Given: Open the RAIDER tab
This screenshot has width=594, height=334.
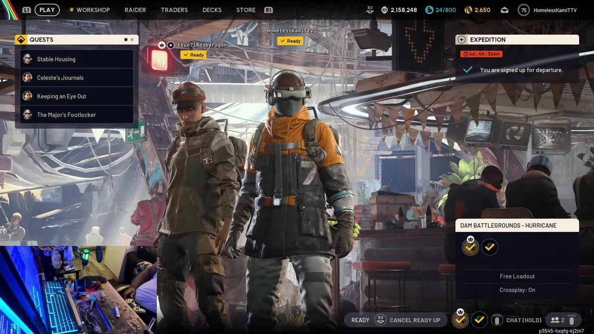Looking at the screenshot, I should [135, 10].
